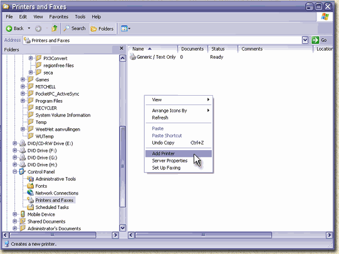
Task: Select the System Volume Information folder icon
Action: [31, 115]
